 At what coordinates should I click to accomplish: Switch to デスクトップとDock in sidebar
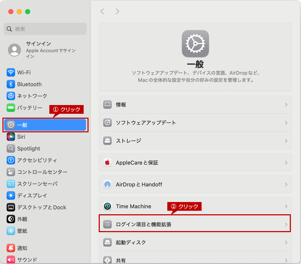(41, 207)
